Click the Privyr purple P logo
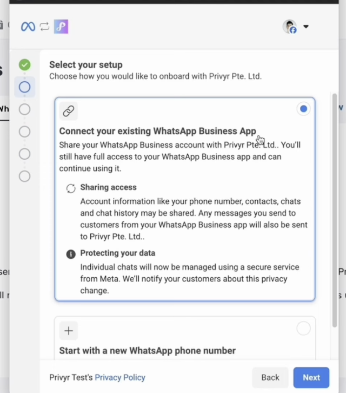346x393 pixels. (x=61, y=27)
